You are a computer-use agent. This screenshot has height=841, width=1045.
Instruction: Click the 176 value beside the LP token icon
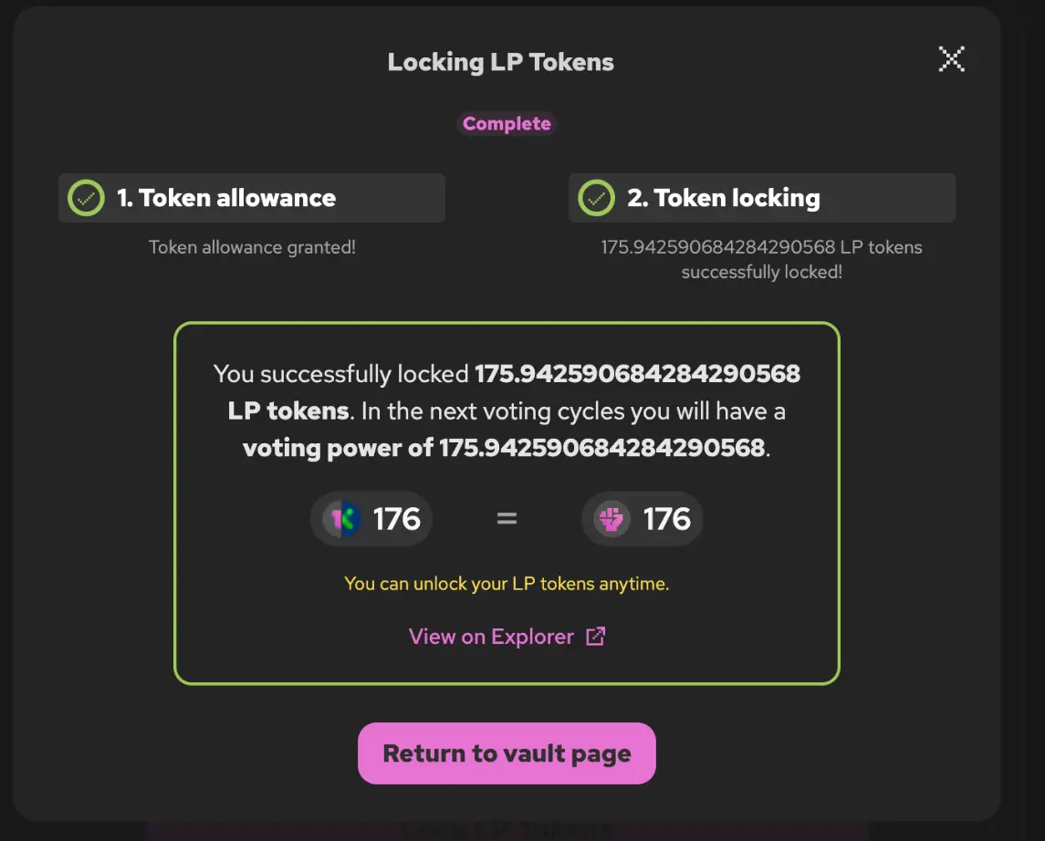[x=397, y=519]
